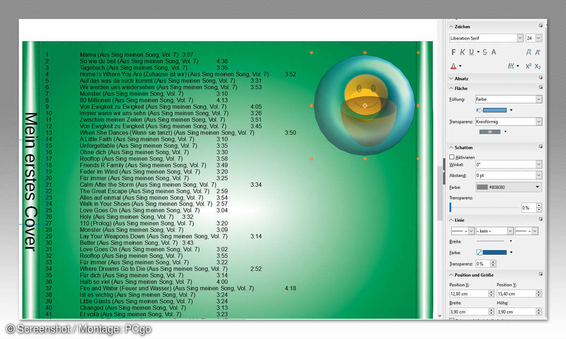Toggle italic (K) formatting
The image size is (566, 339).
click(x=463, y=52)
